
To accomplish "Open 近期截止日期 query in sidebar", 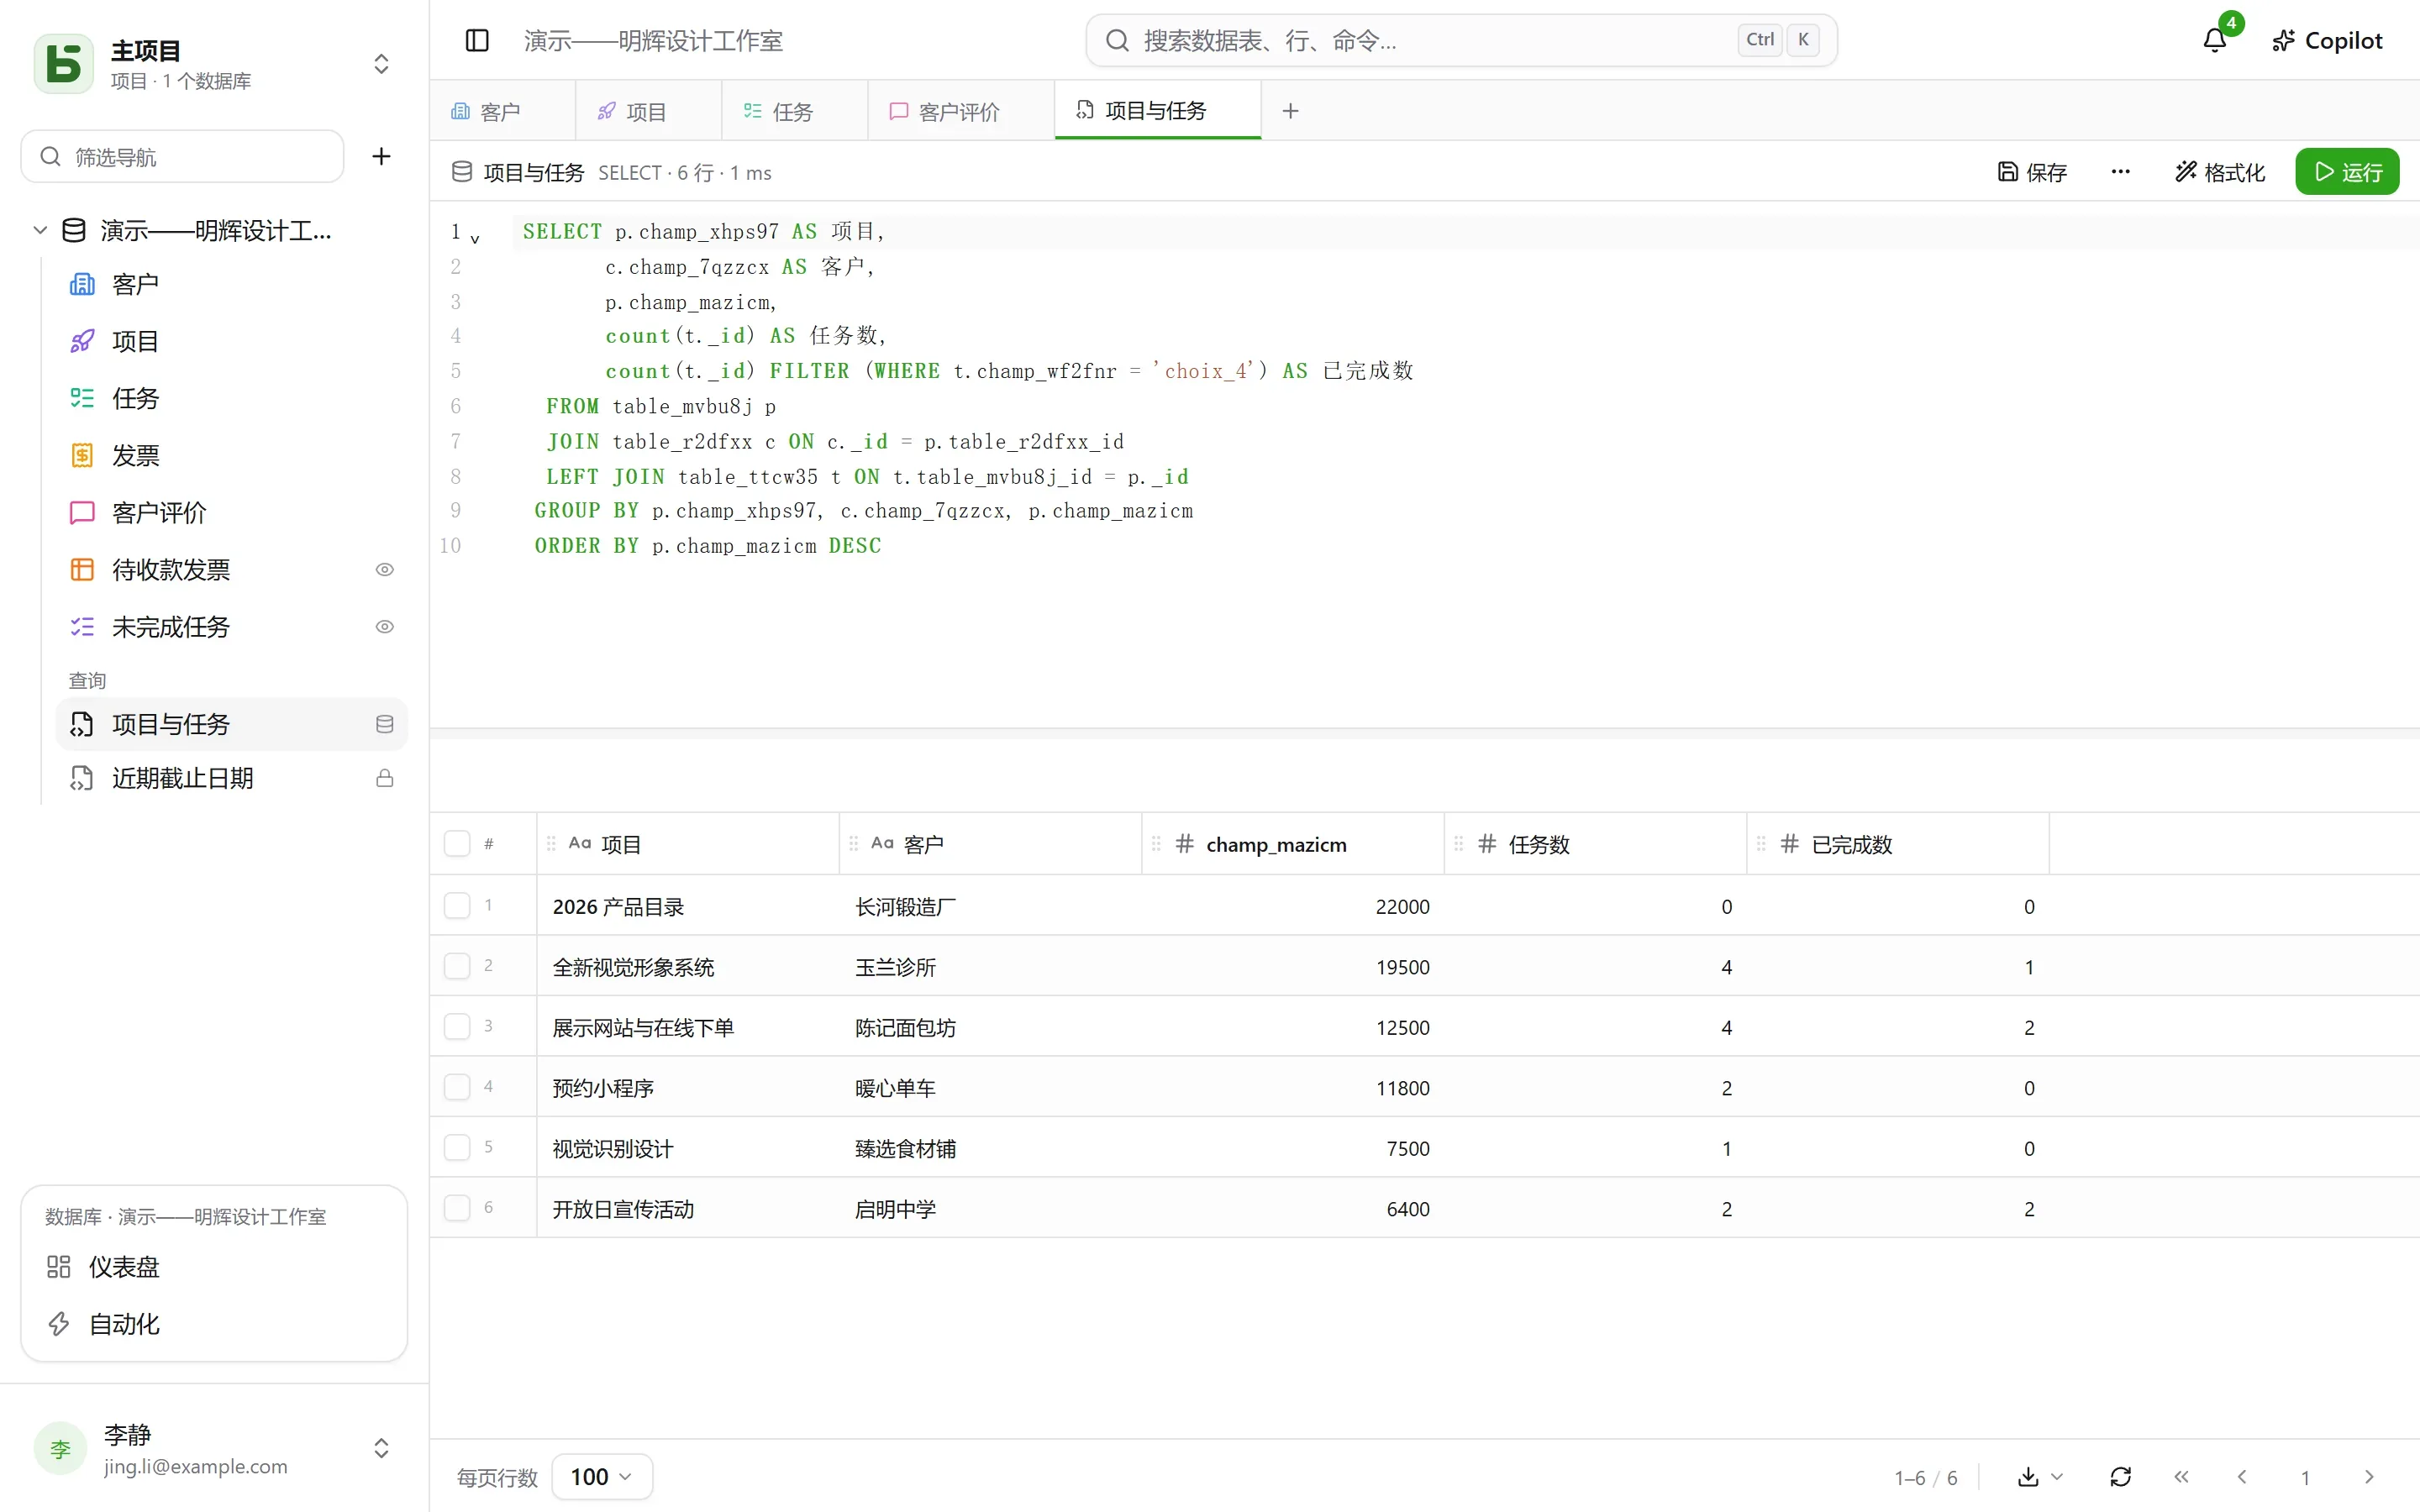I will pos(232,778).
